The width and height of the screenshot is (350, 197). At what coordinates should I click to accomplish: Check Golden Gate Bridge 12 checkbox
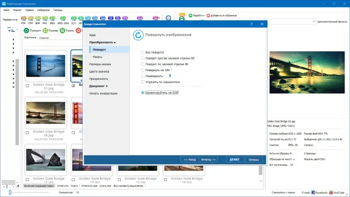[x=73, y=179]
